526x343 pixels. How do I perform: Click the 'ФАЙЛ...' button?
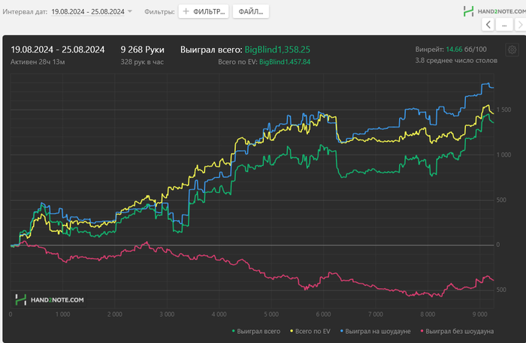point(250,12)
